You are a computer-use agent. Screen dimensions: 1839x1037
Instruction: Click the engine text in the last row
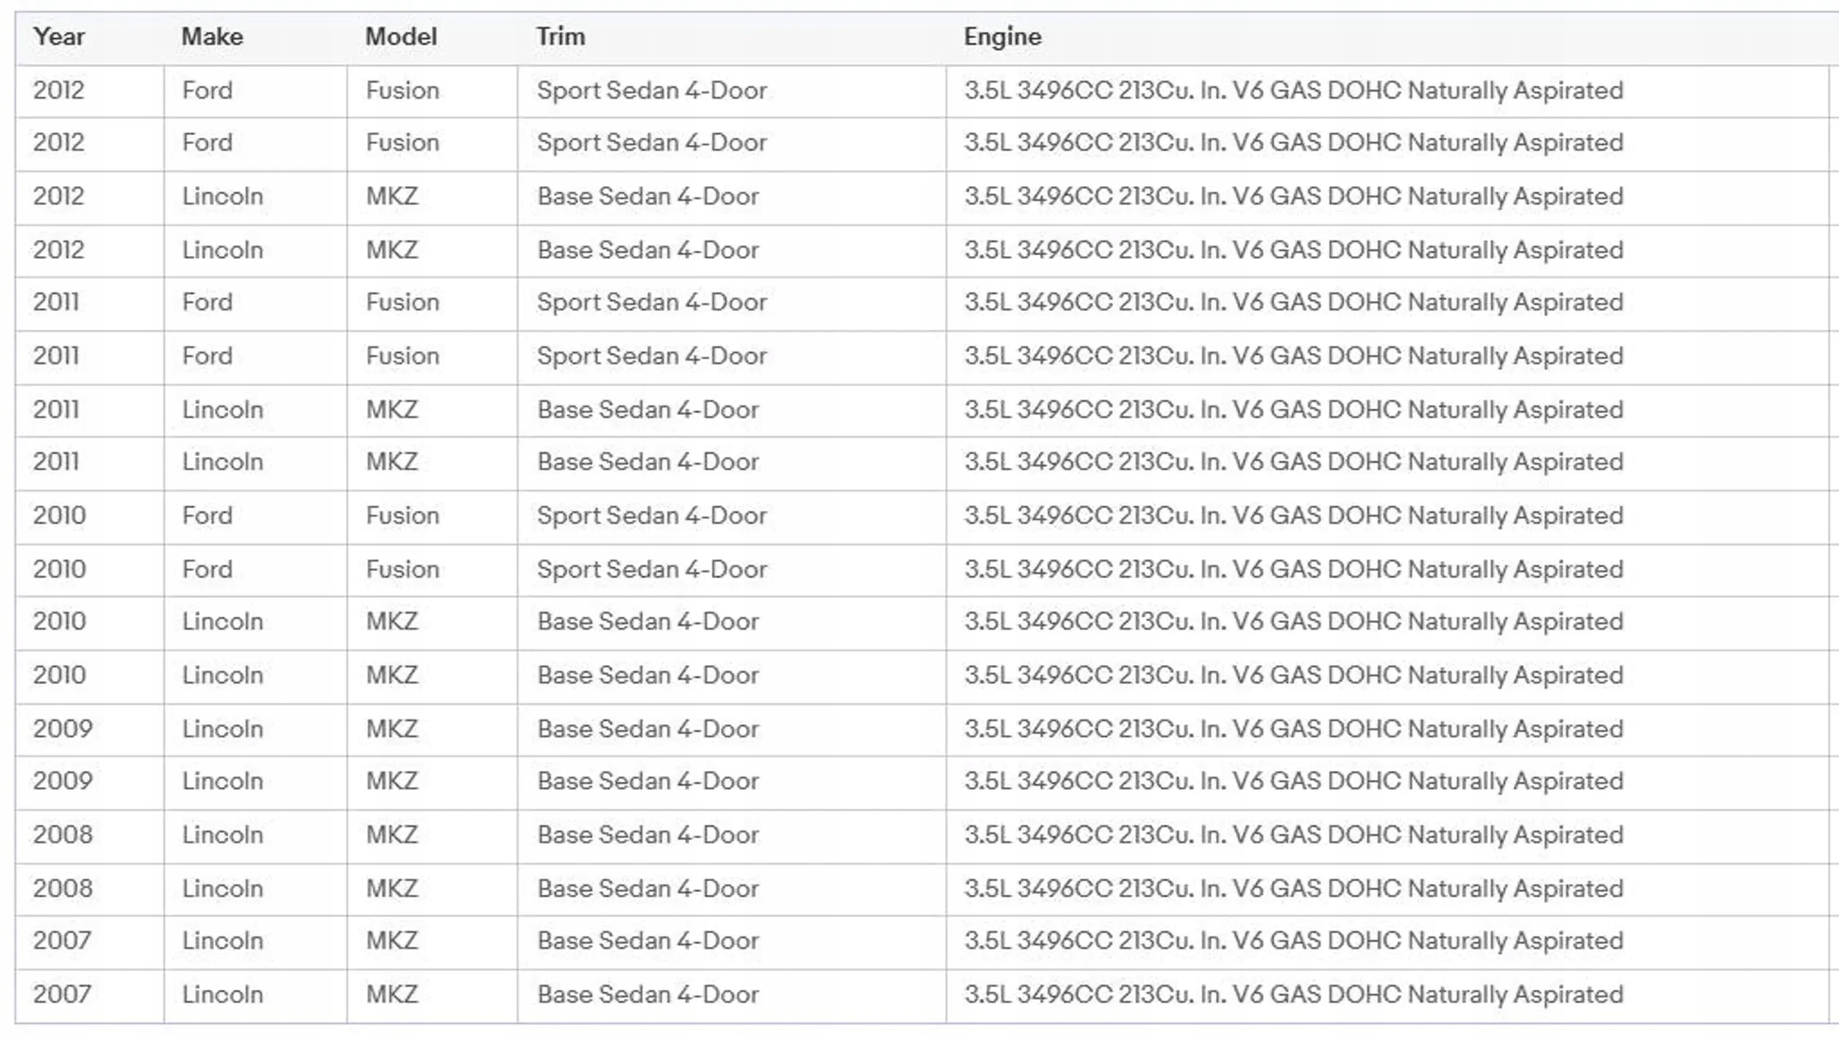(x=1293, y=994)
